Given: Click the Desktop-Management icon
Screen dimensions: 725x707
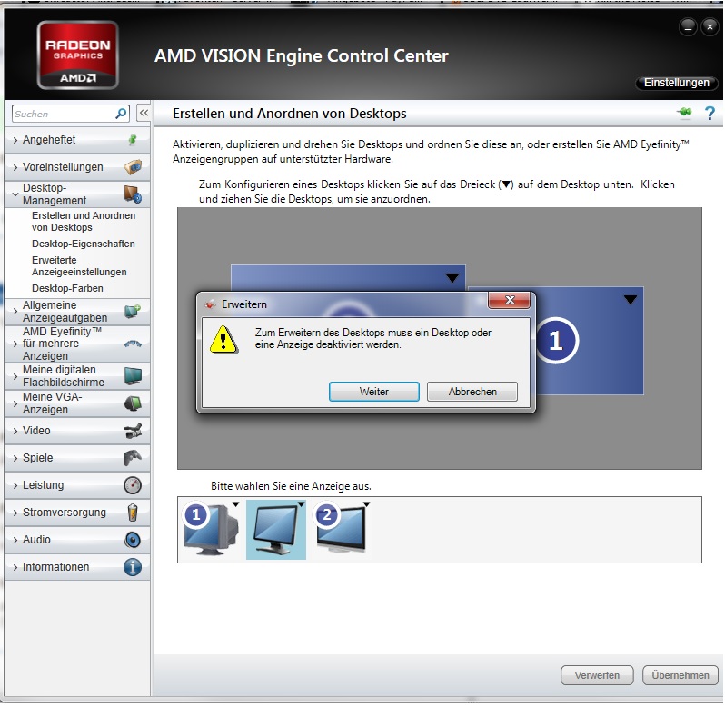Looking at the screenshot, I should click(133, 194).
